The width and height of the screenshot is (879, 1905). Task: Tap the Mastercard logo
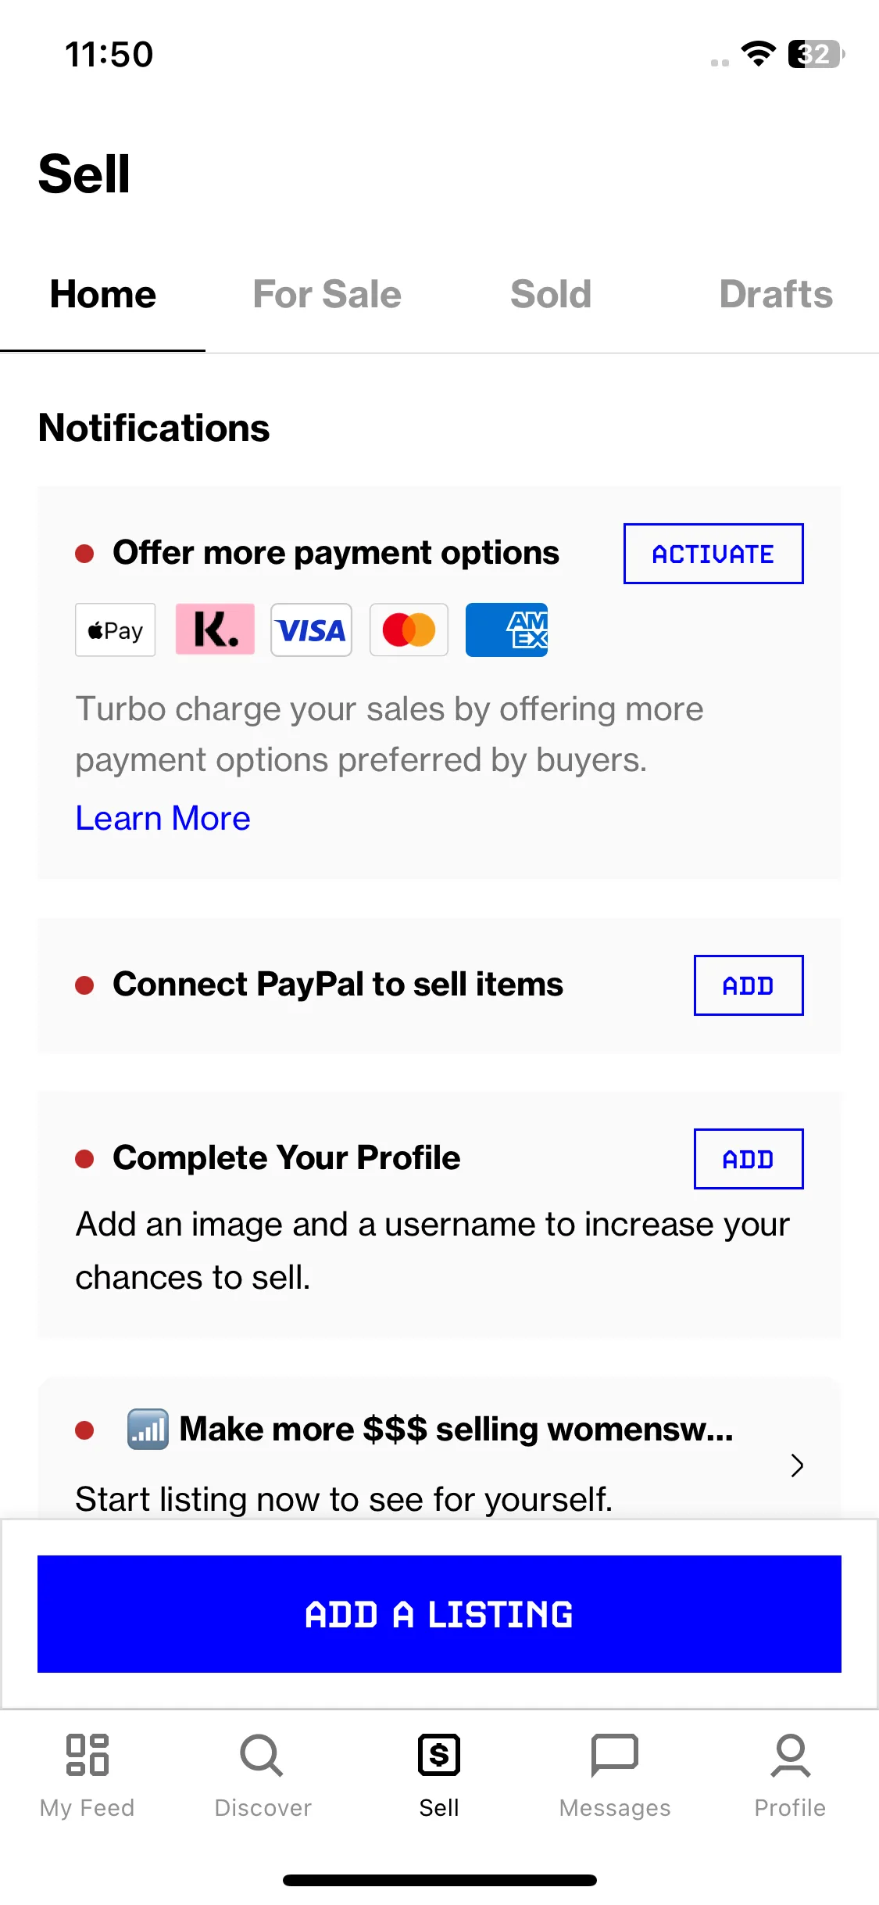pos(409,630)
